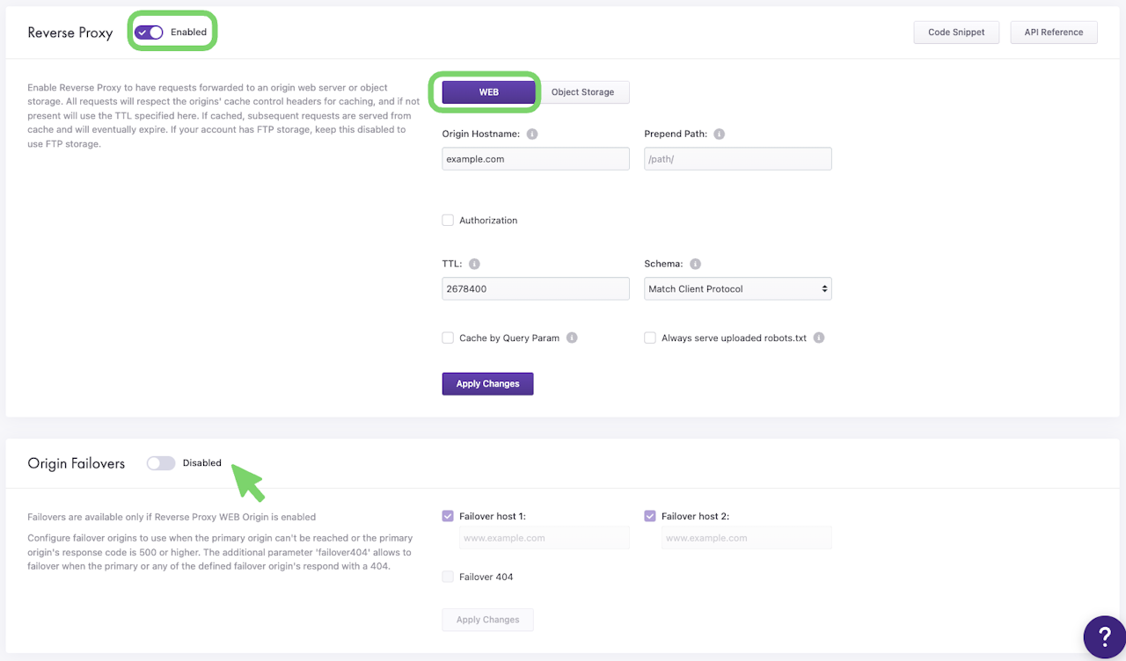Check the Authorization checkbox

(x=448, y=221)
